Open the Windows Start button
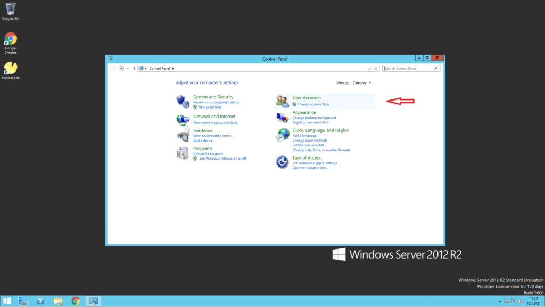Image resolution: width=545 pixels, height=307 pixels. point(7,301)
